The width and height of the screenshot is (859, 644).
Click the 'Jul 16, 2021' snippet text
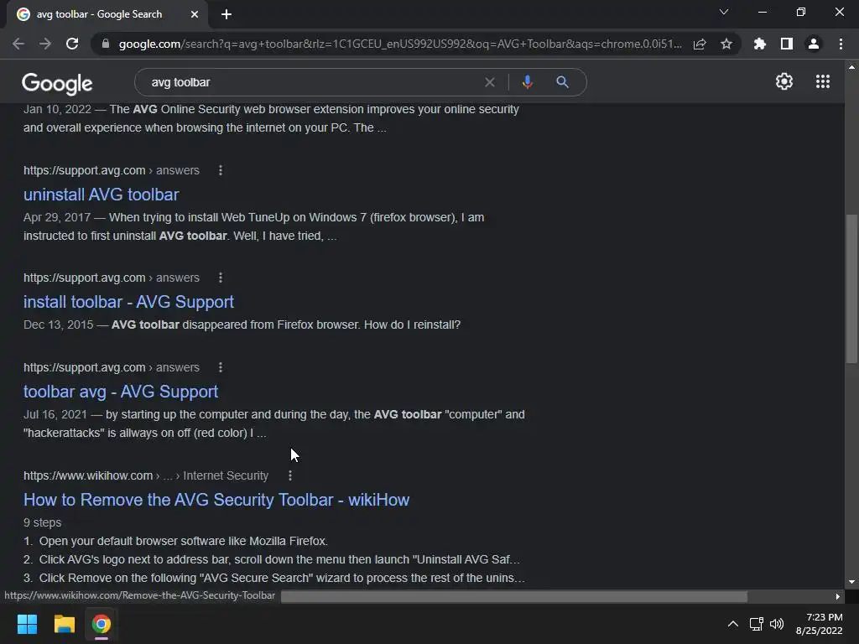55,414
